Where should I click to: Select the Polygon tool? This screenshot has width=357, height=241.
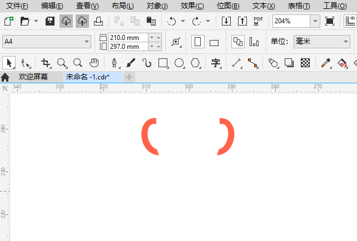(x=196, y=63)
